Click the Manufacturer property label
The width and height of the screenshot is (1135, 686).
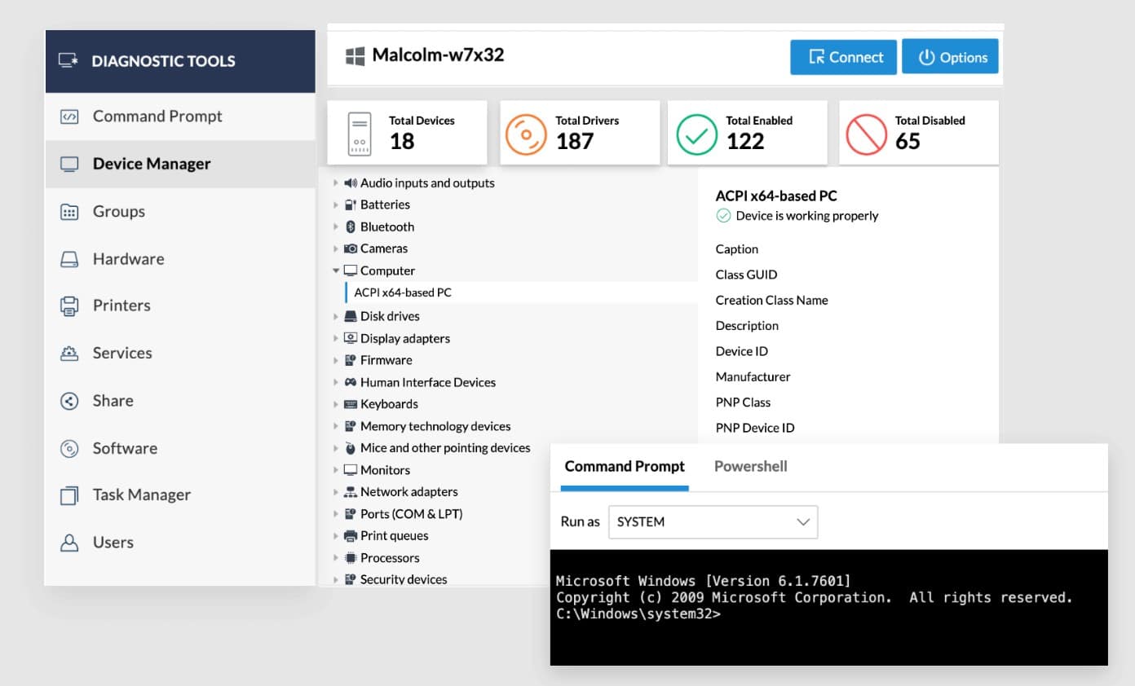[753, 377]
